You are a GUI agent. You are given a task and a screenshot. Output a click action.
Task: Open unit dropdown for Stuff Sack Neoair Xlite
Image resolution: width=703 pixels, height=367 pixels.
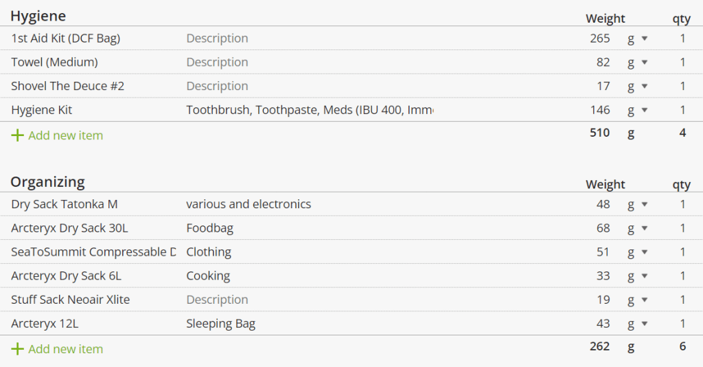[x=638, y=300]
